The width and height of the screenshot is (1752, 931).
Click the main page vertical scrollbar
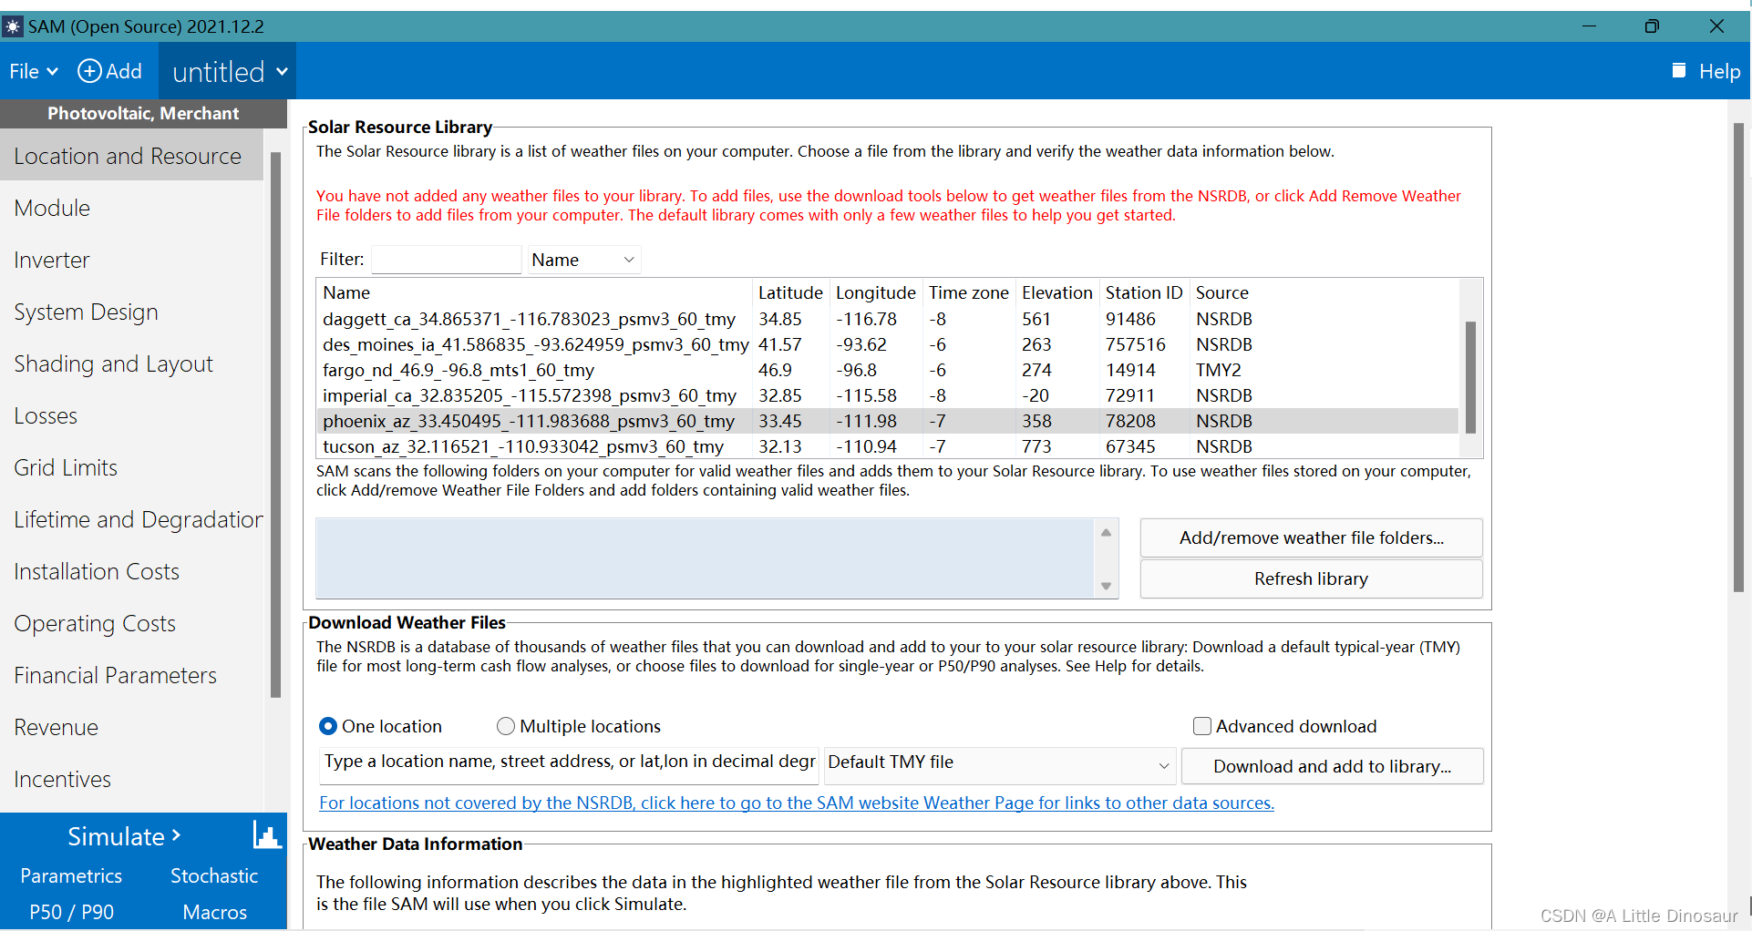pyautogui.click(x=1738, y=357)
